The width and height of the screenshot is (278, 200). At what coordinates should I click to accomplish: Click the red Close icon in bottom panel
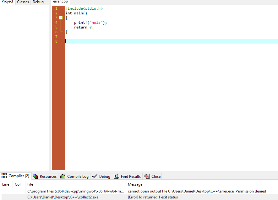147,176
